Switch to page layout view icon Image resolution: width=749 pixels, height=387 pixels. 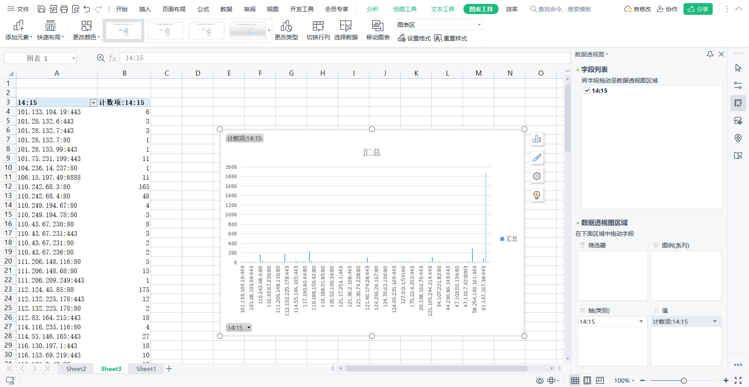pos(587,381)
